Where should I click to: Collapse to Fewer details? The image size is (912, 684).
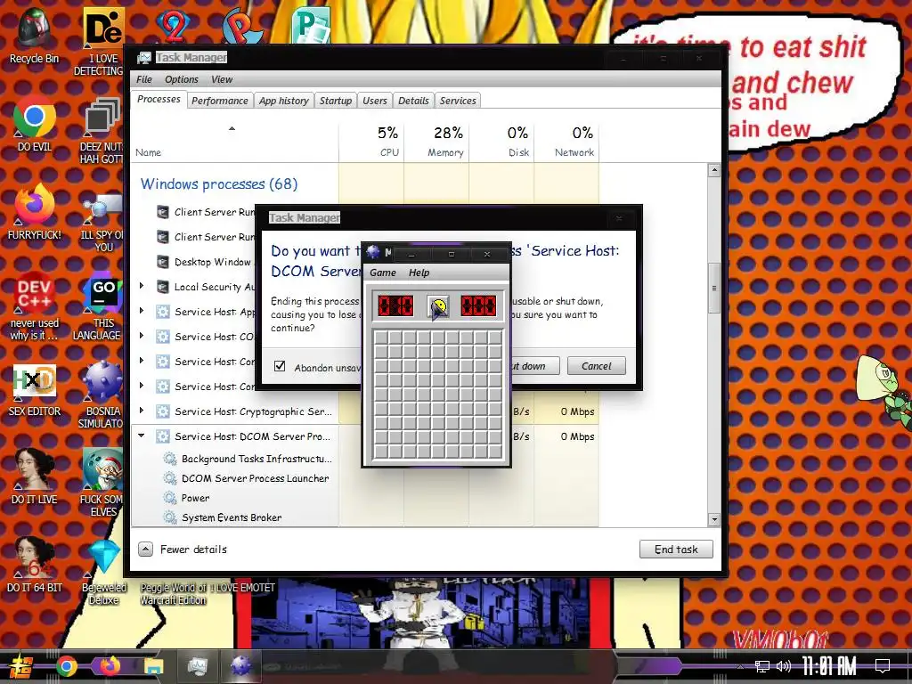(183, 549)
